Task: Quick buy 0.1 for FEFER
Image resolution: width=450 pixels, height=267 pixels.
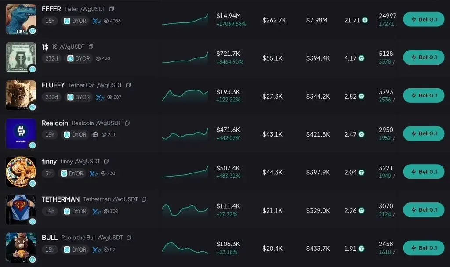Action: [424, 19]
